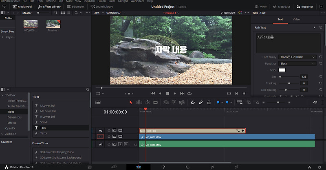This screenshot has width=326, height=170.
Task: Select the Scroll title in Titles list
Action: click(x=44, y=122)
